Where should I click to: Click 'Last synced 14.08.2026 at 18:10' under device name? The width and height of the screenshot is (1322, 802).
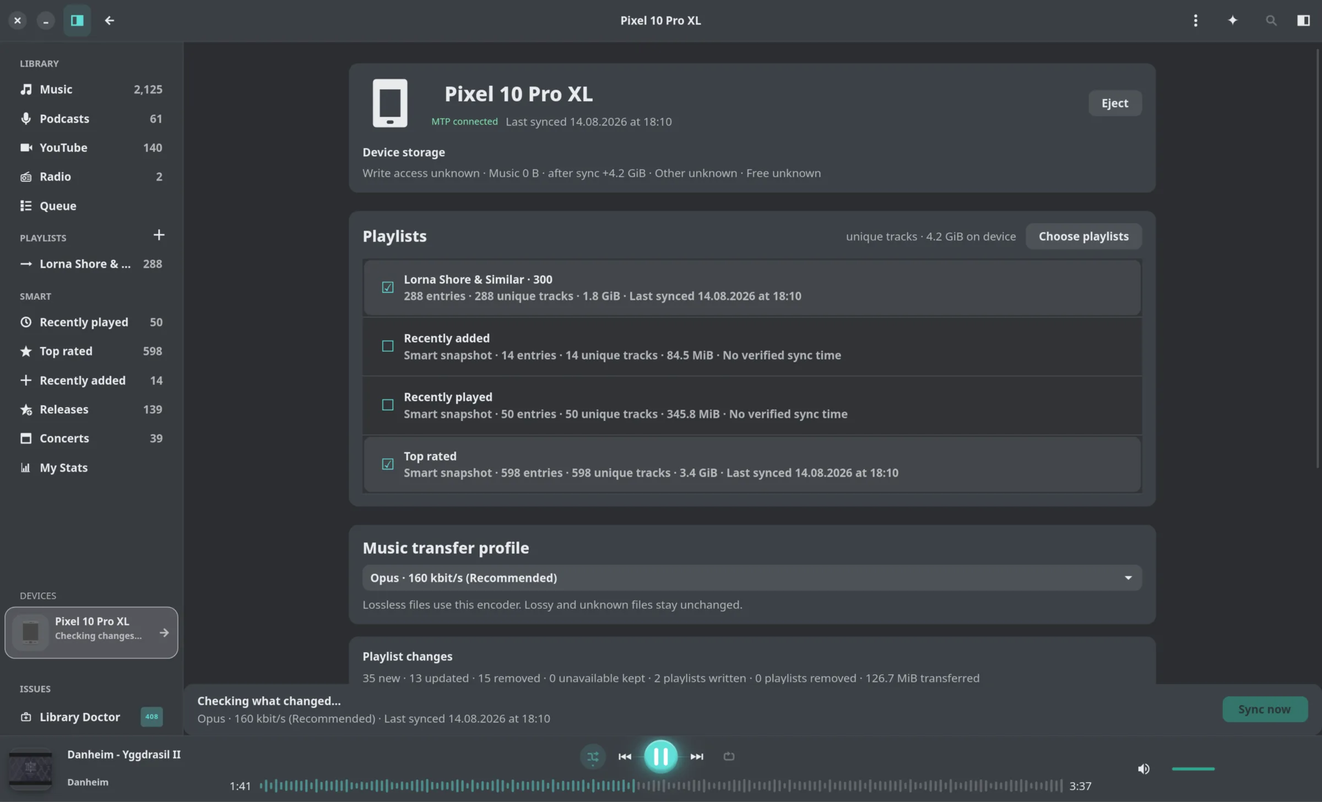pos(588,122)
